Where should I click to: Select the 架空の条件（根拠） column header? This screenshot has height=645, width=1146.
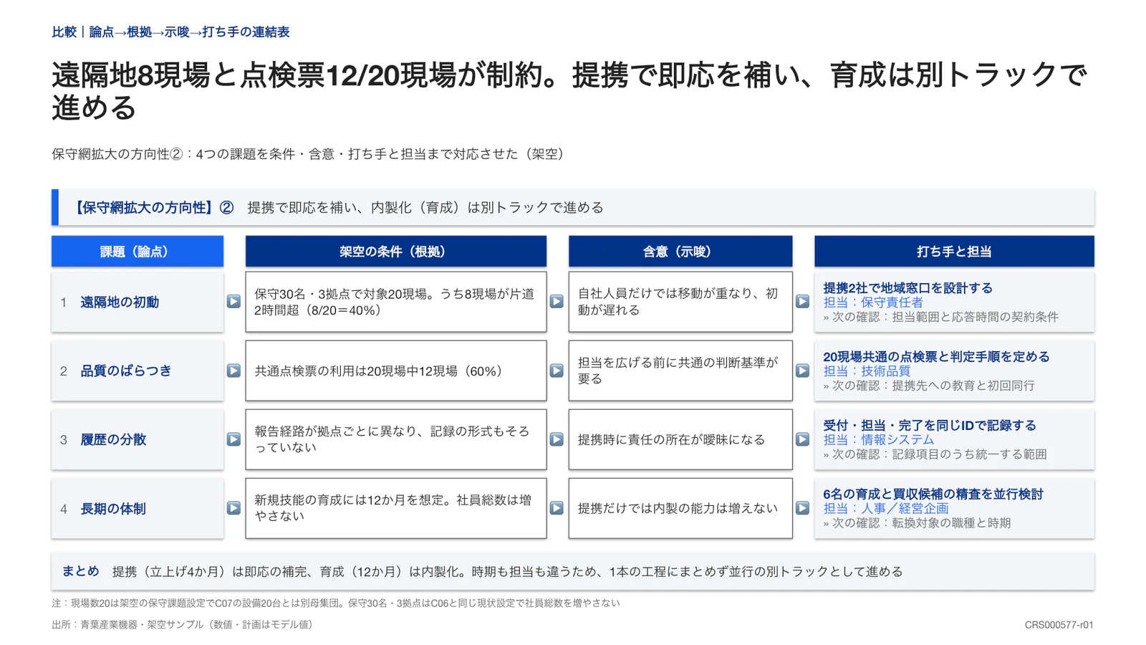pos(396,252)
